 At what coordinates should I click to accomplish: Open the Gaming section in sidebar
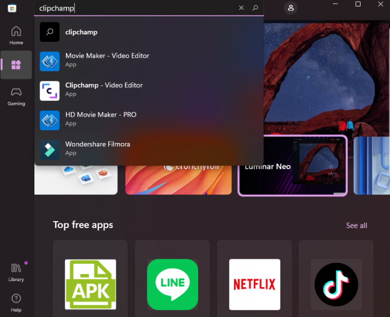click(16, 96)
